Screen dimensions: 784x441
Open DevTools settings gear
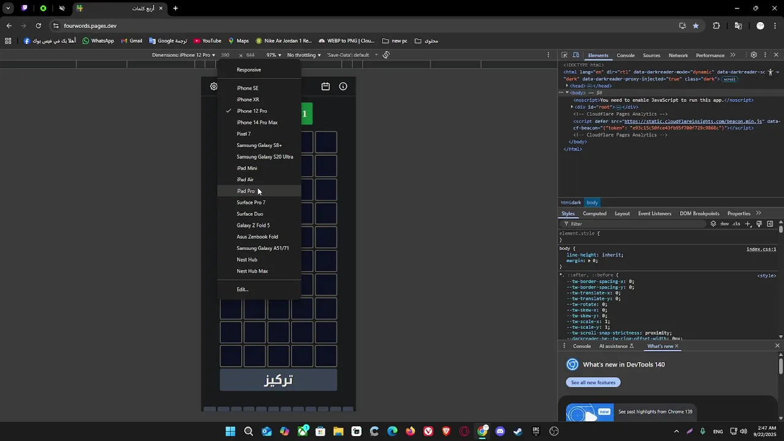point(753,55)
